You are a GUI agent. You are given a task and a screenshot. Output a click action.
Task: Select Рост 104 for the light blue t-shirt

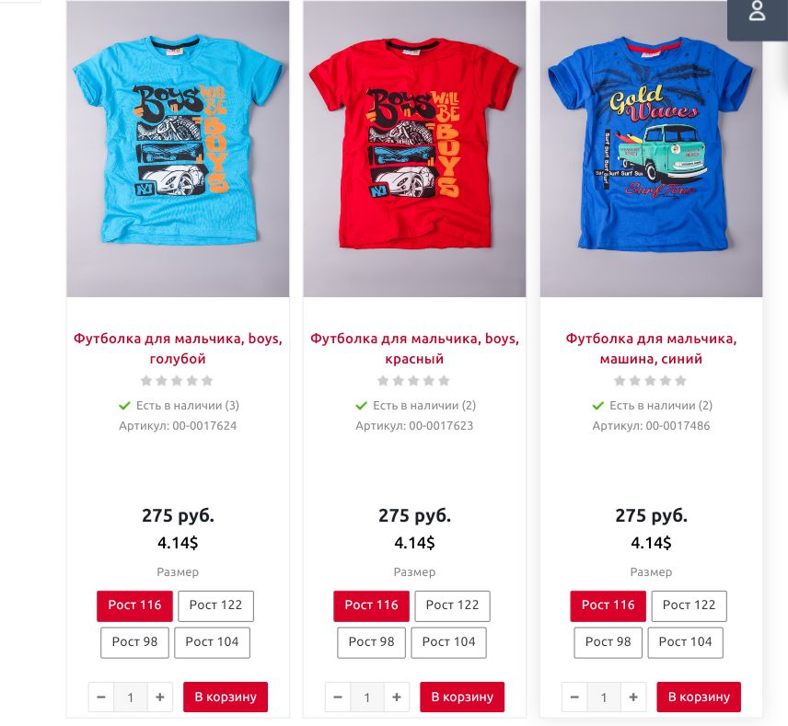pos(212,642)
